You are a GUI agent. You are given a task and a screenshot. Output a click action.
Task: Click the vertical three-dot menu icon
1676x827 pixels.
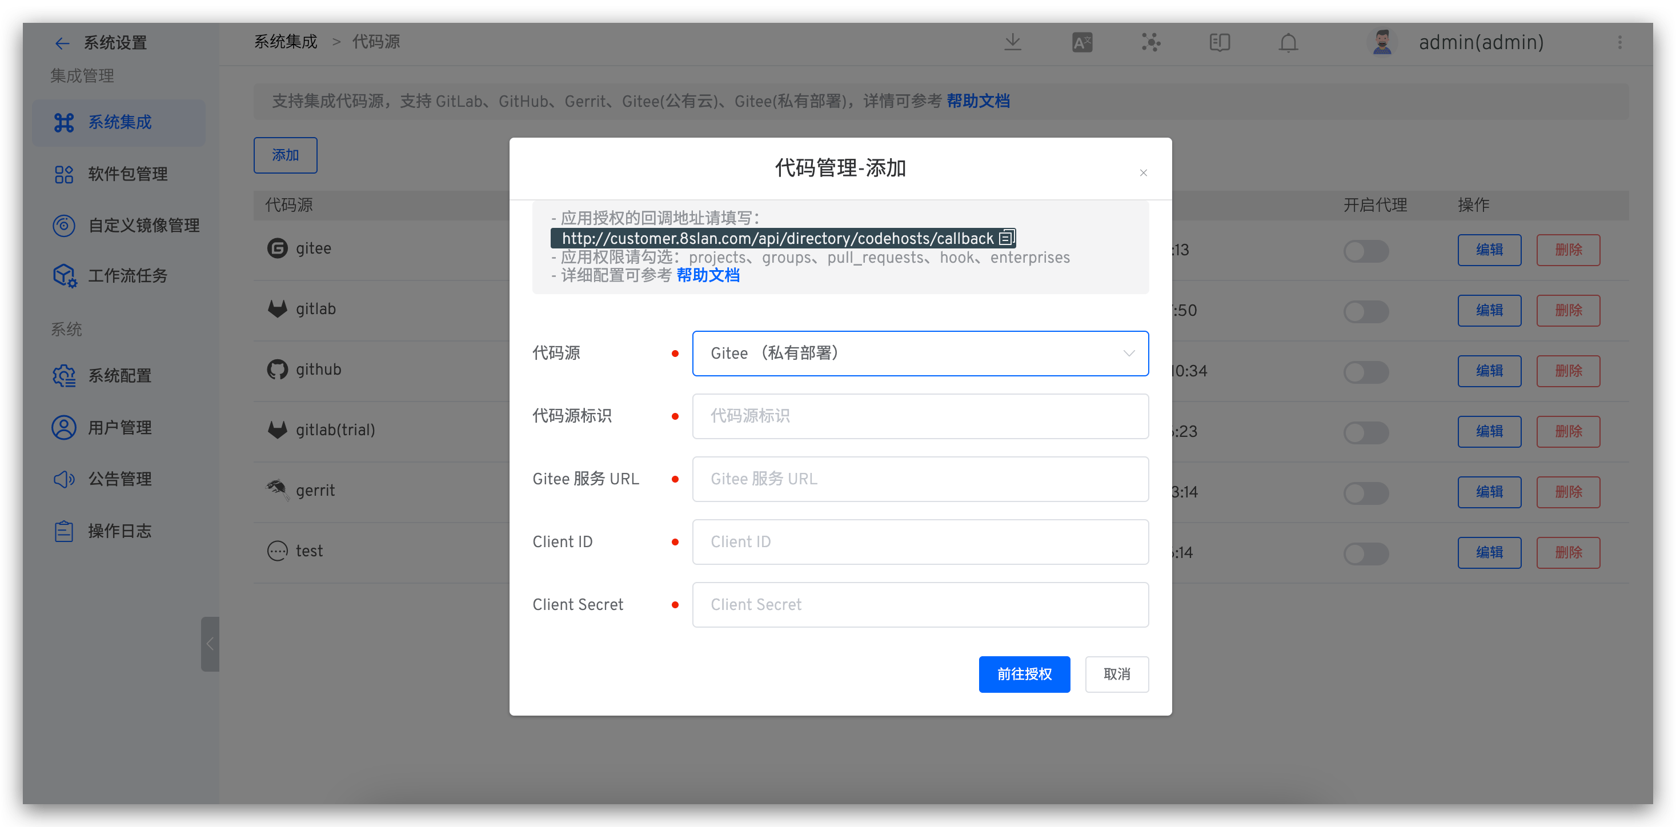click(x=1619, y=43)
